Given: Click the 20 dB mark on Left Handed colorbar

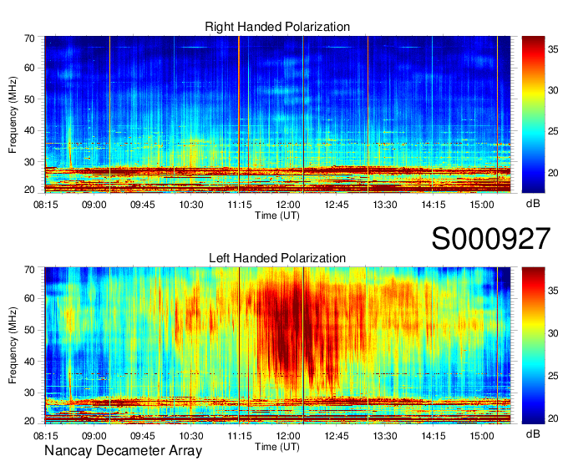Looking at the screenshot, I should click(x=553, y=418).
